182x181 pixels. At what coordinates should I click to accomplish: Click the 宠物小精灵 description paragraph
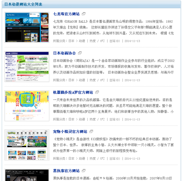113,145
